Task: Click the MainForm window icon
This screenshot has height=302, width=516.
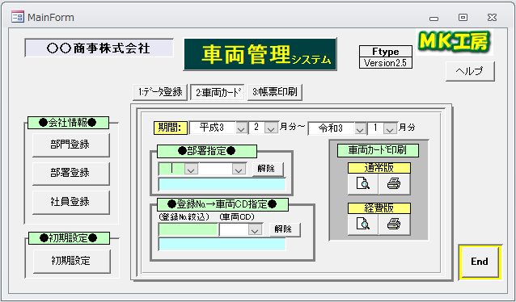Action: (18, 17)
